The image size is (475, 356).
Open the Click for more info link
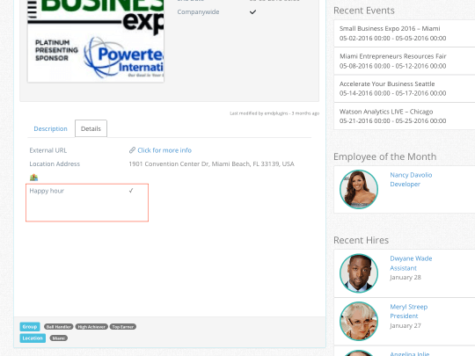(x=164, y=150)
